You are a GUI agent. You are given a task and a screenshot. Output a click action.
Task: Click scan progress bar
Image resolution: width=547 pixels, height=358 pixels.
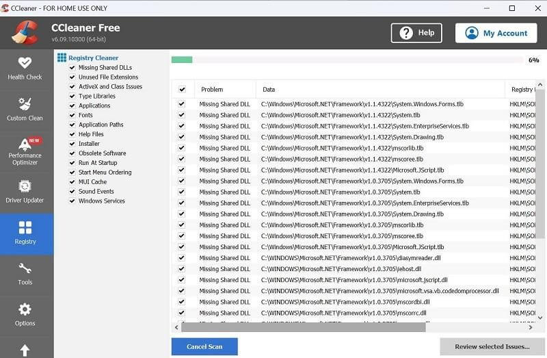point(347,60)
